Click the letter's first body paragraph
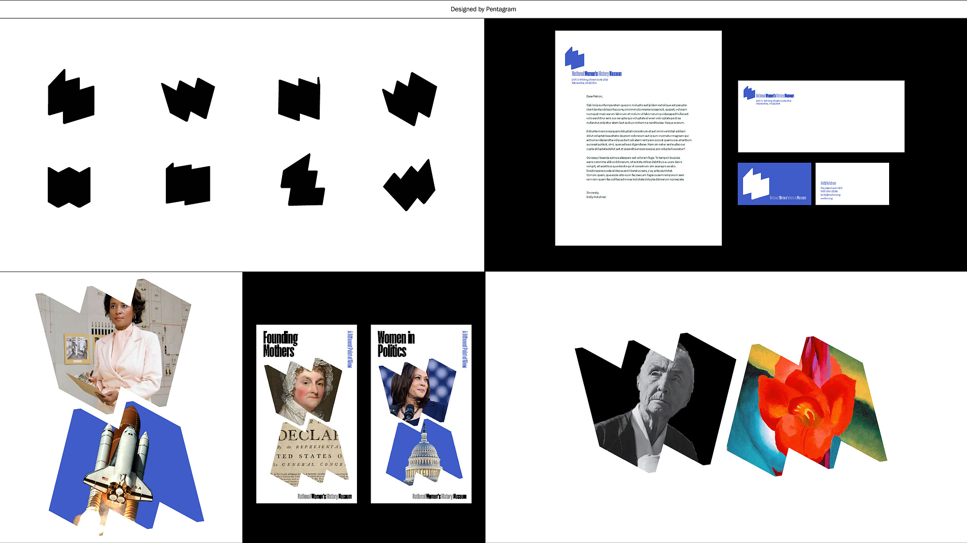This screenshot has width=967, height=543. 637,114
